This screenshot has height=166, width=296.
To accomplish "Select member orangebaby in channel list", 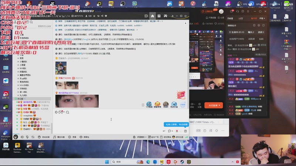I will (28, 115).
